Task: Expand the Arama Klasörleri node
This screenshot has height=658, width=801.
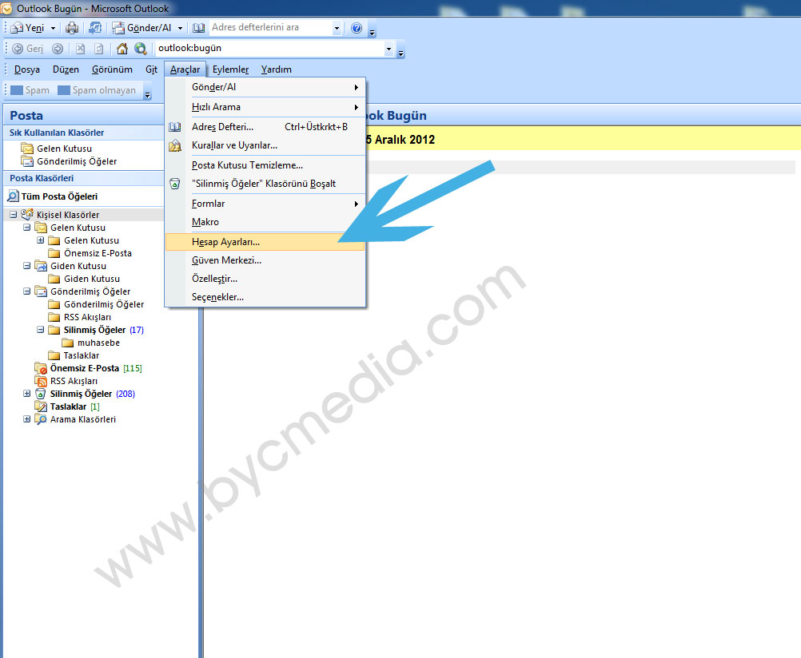Action: click(x=27, y=419)
